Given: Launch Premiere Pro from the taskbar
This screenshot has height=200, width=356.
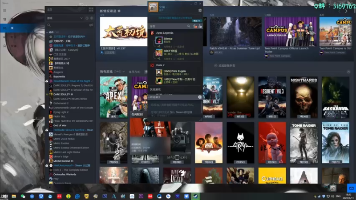Looking at the screenshot, I should click(141, 196).
